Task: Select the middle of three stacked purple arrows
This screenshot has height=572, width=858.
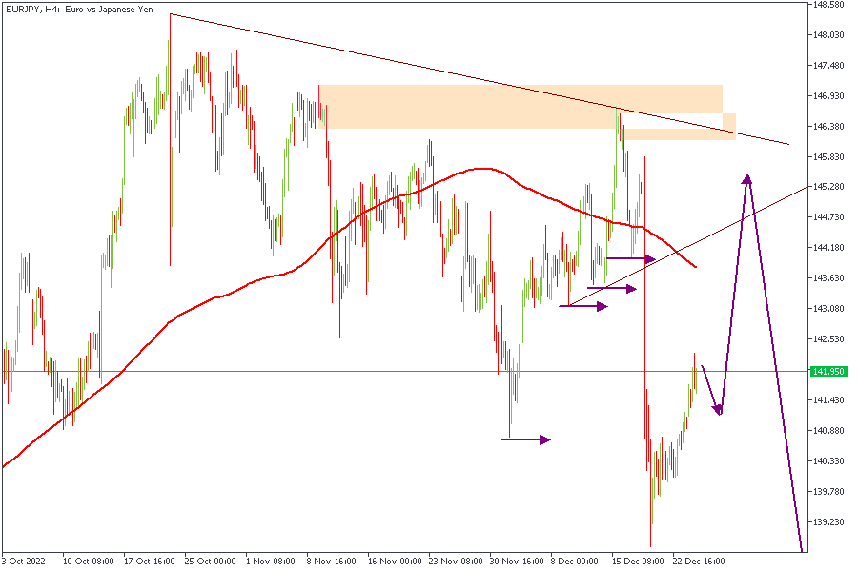Action: (612, 288)
